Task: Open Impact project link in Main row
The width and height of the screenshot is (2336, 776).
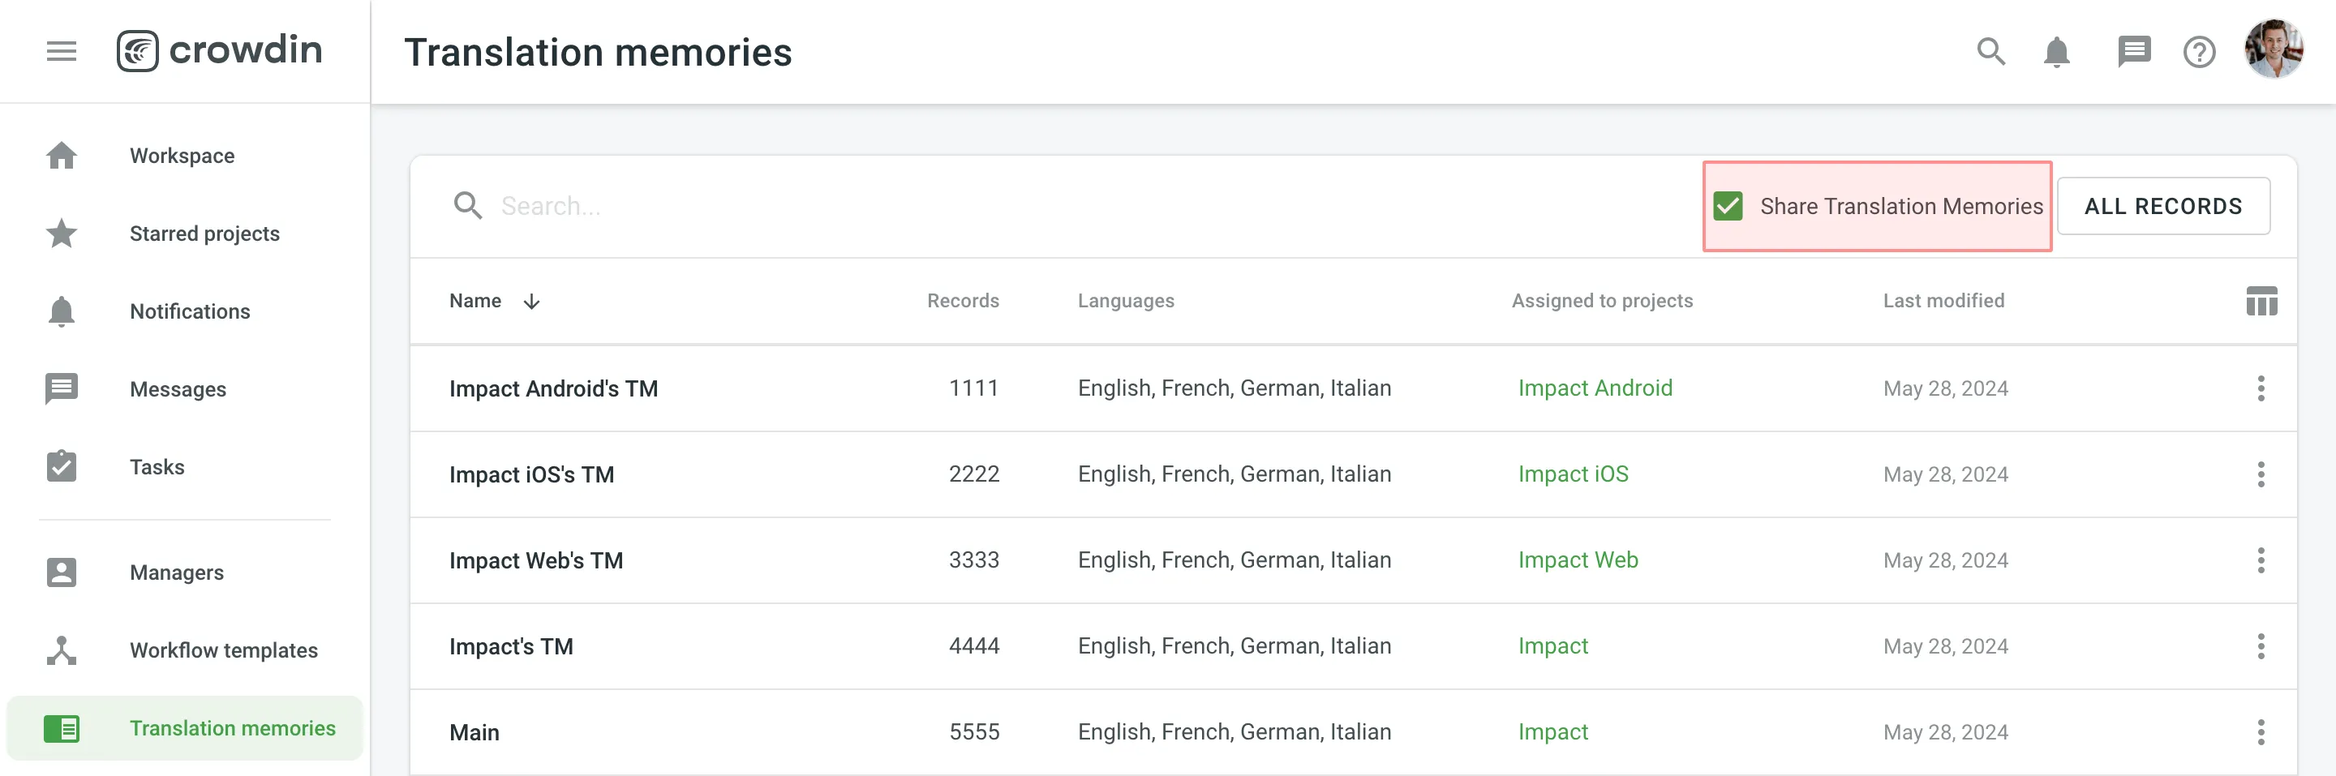Action: click(1552, 731)
